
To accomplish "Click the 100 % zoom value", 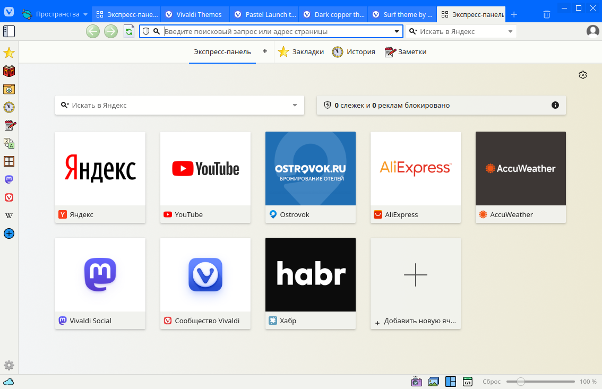I will [x=588, y=382].
